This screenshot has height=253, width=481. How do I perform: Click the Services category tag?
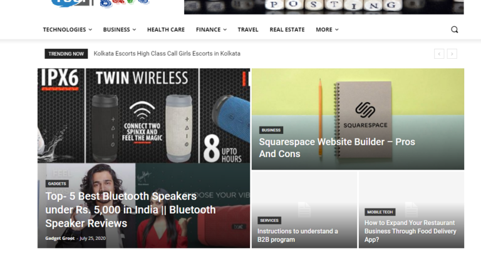(269, 220)
